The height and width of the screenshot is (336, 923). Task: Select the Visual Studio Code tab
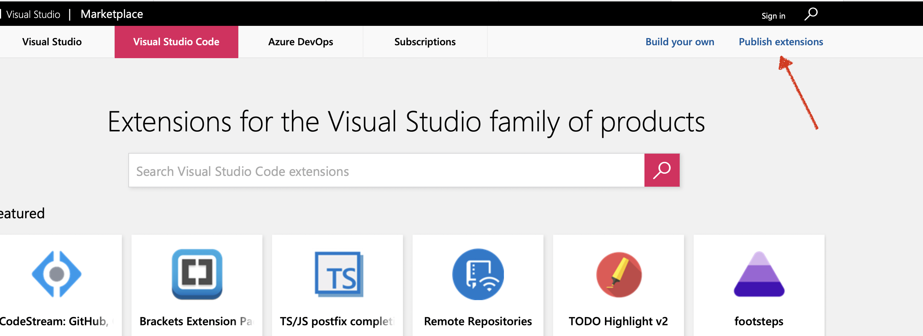pyautogui.click(x=176, y=42)
